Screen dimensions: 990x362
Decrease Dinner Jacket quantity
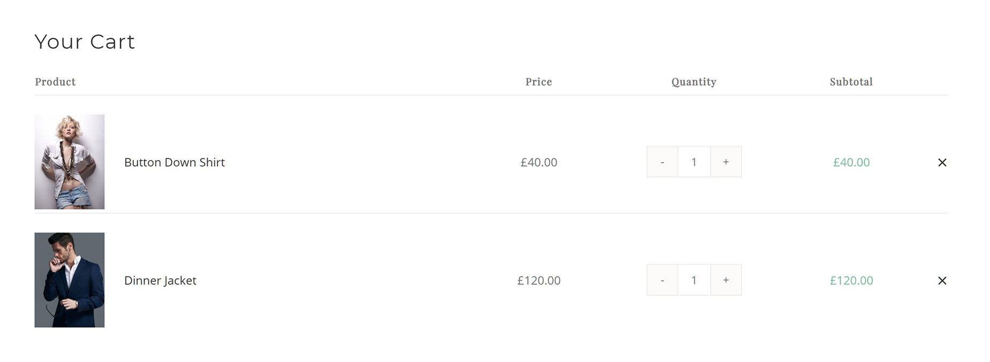662,280
